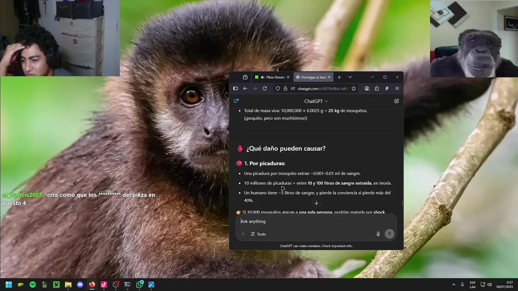The image size is (518, 291).
Task: Expand the ChatGPT model selector dropdown
Action: pyautogui.click(x=316, y=101)
